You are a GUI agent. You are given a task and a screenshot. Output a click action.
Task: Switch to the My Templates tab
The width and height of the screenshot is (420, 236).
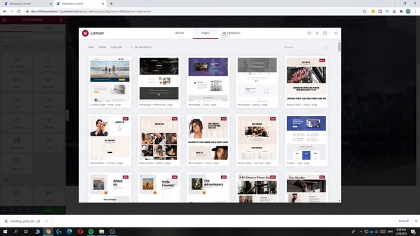(231, 33)
